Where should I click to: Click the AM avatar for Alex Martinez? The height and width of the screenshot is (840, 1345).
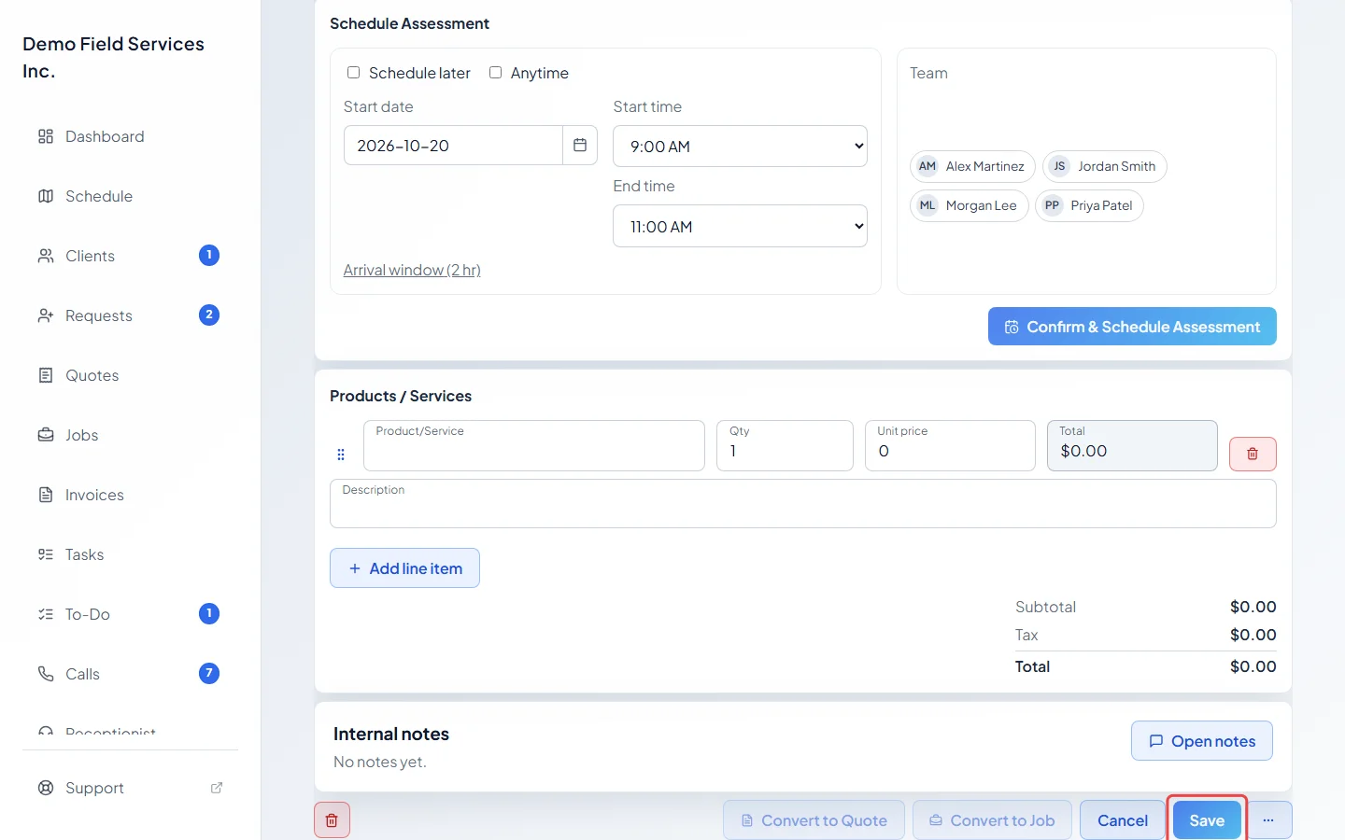coord(927,166)
